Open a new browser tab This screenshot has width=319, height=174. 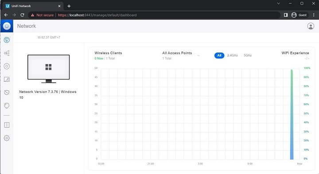coord(69,6)
